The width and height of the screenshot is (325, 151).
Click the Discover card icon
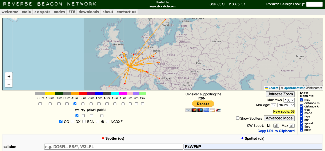(x=212, y=110)
